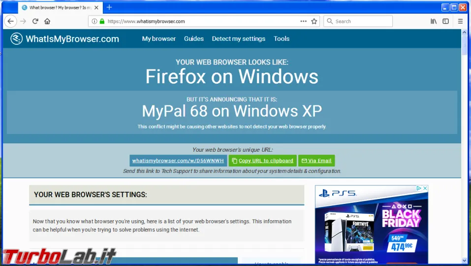This screenshot has width=471, height=266.
Task: Open the Guides menu item
Action: [x=194, y=39]
